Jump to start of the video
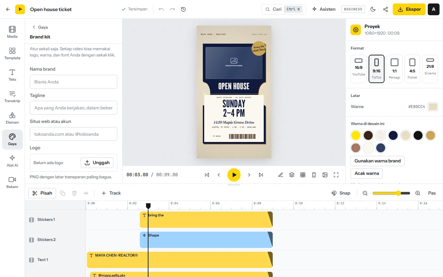This screenshot has height=277, width=443. [x=207, y=175]
